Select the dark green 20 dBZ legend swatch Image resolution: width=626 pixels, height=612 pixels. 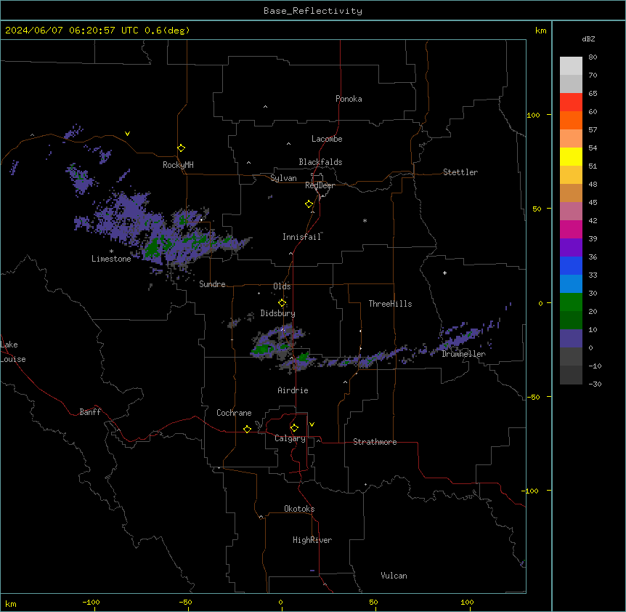[571, 321]
